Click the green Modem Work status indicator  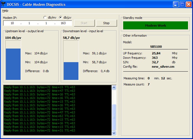155,26
